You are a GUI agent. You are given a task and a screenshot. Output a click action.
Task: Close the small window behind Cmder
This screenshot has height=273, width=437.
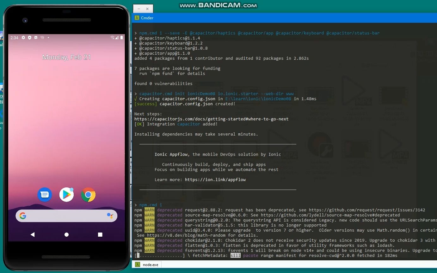147,9
